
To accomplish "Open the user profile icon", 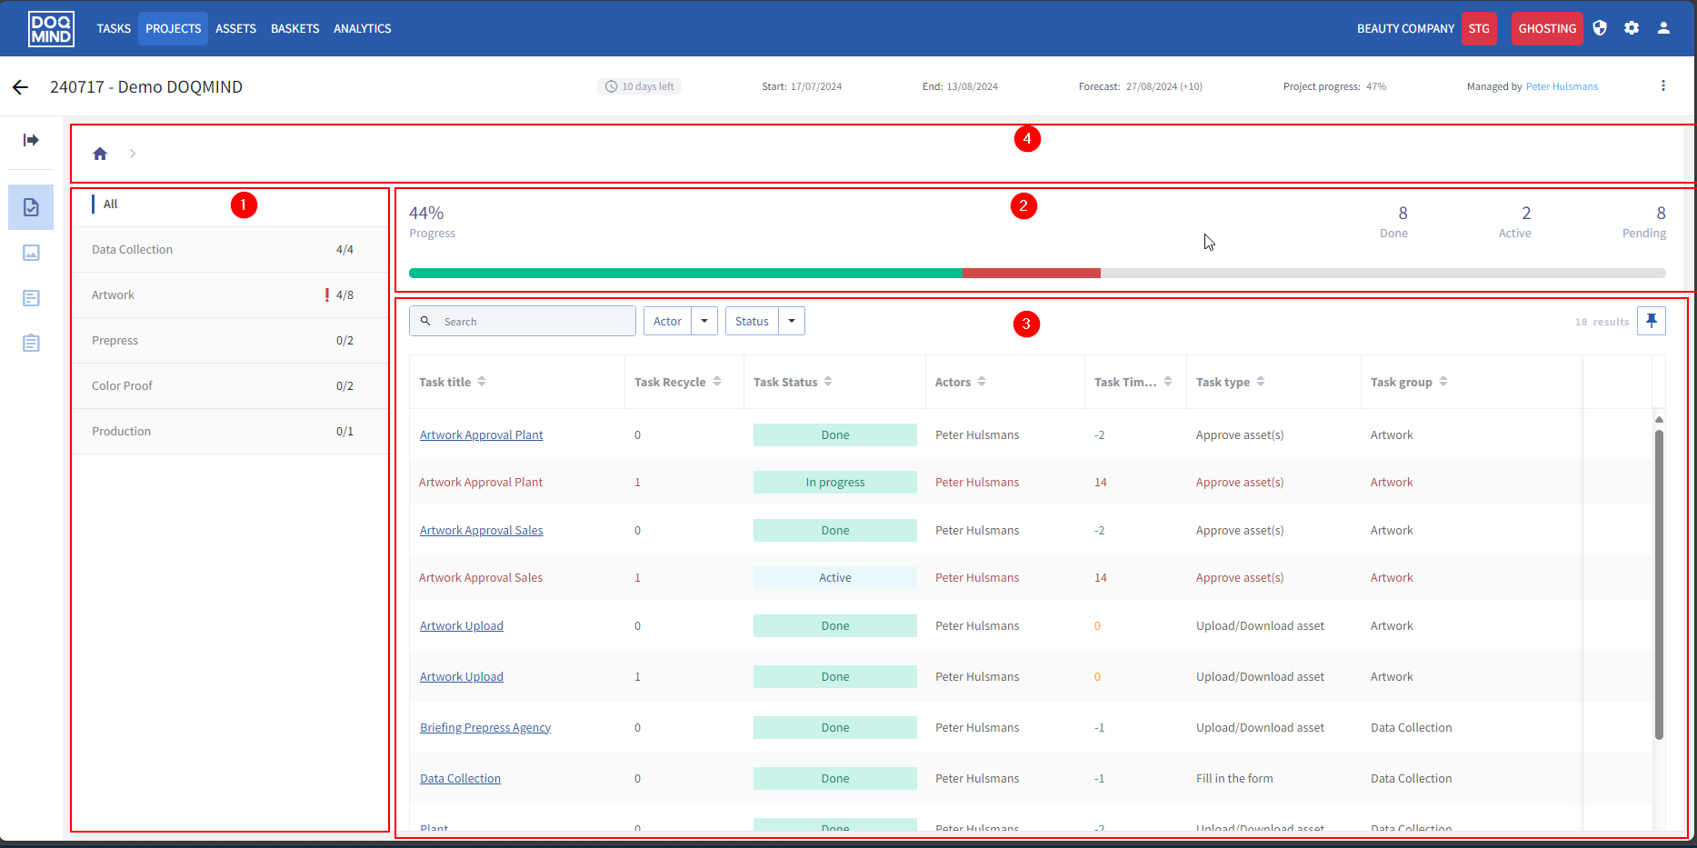I will coord(1663,28).
